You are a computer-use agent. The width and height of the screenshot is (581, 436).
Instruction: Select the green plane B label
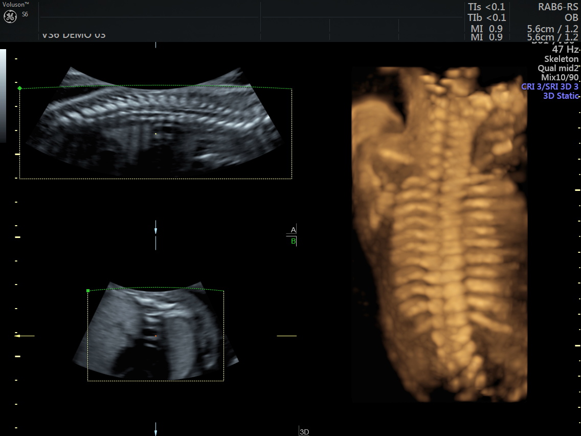pyautogui.click(x=293, y=241)
